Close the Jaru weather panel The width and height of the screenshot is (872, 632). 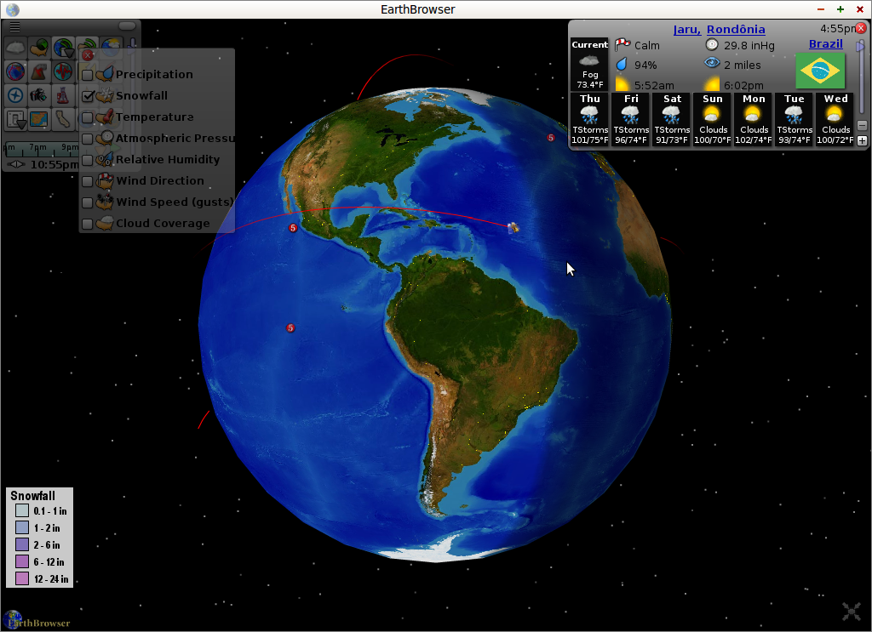[x=861, y=28]
